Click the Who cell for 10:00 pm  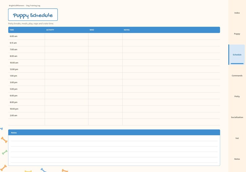(105, 109)
